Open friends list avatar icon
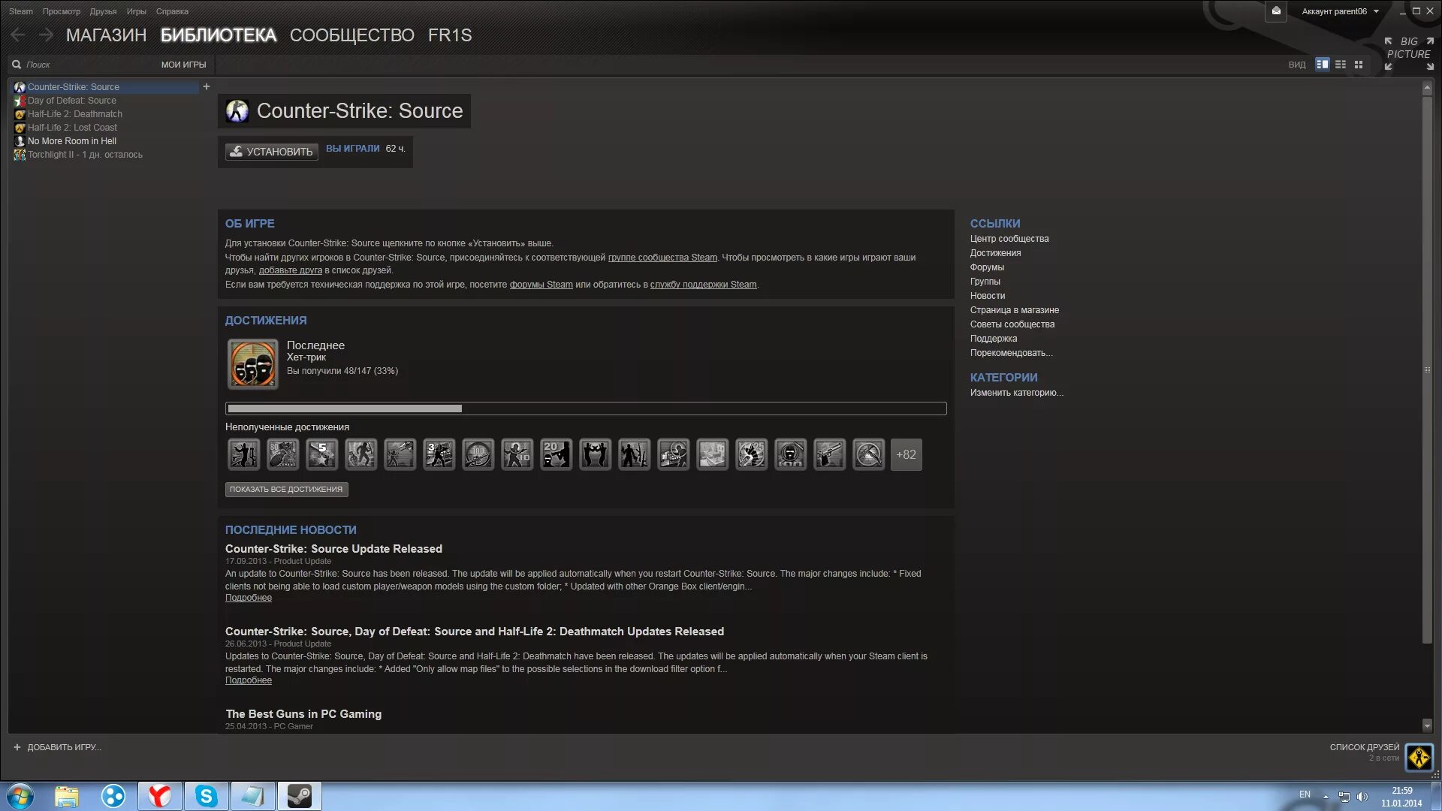 click(x=1419, y=757)
